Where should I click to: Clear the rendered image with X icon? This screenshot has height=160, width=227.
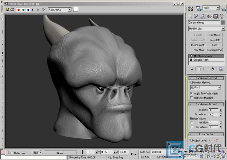point(44,10)
